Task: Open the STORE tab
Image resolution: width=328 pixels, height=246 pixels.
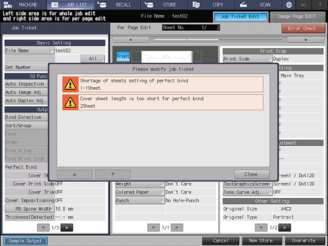Action: click(164, 4)
